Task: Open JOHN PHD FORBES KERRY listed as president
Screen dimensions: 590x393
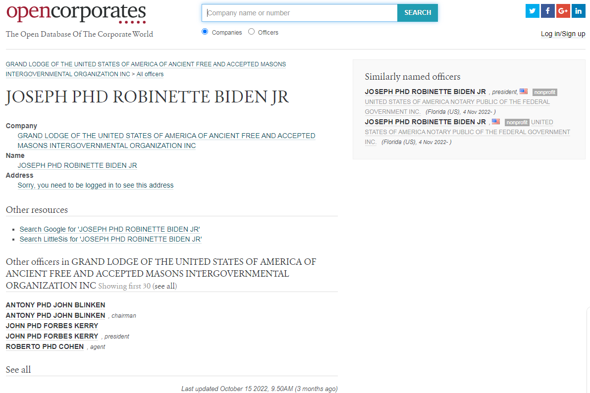Action: point(52,336)
